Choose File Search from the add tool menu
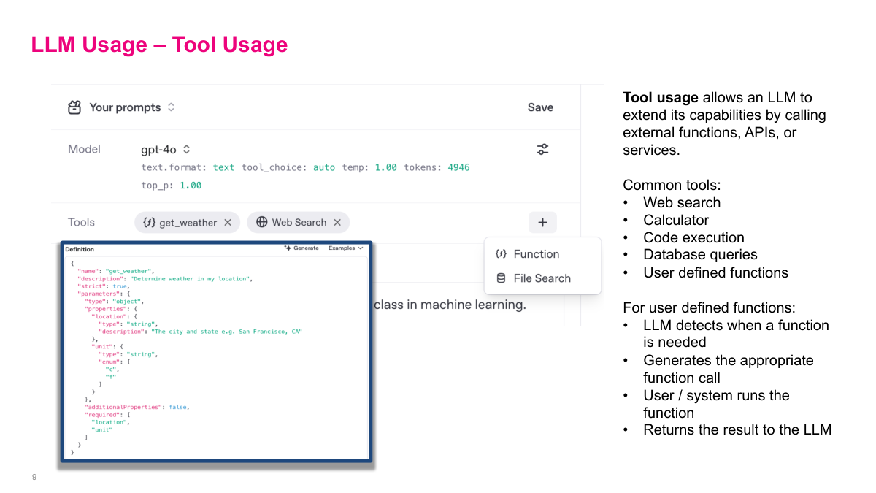Viewport: 876px width, 493px height. click(542, 278)
